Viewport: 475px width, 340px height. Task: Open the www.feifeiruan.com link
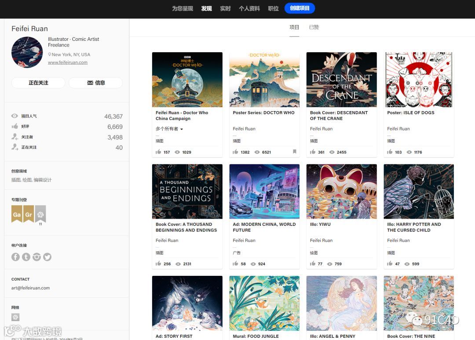point(68,62)
